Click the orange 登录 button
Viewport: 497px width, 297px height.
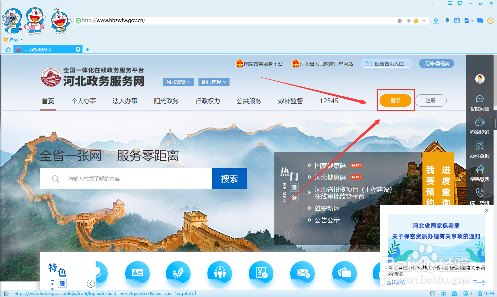[396, 100]
